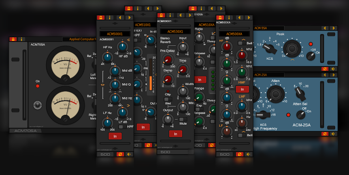Toggle the HF Bell switch on ACM500XA

(240, 43)
